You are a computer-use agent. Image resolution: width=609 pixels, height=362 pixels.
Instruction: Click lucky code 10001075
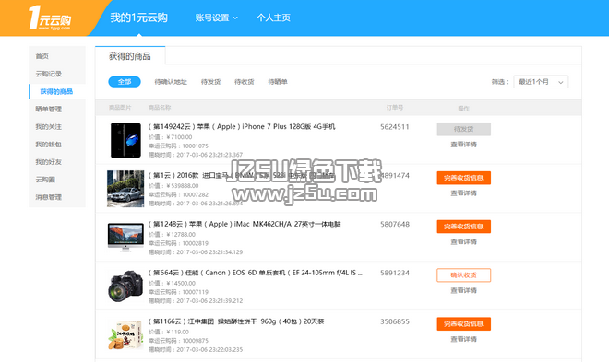click(196, 146)
